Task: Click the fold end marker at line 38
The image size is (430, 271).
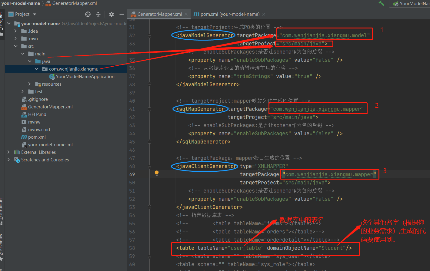Action: tap(149, 84)
